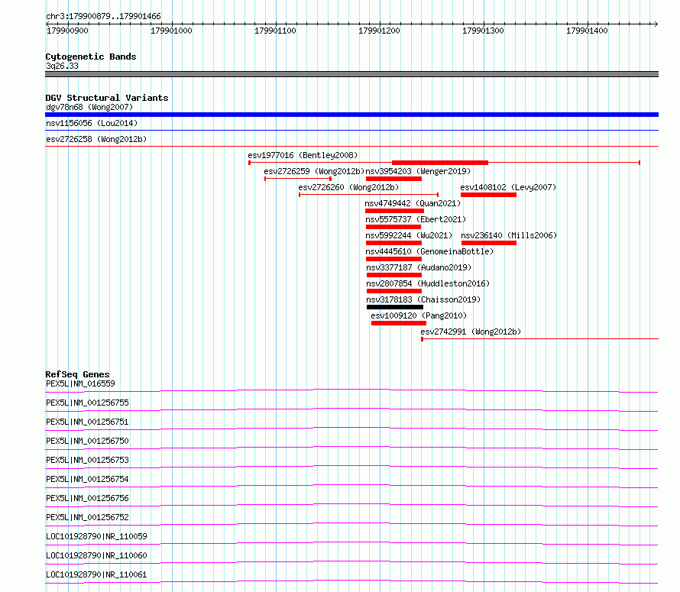
Task: Click ruler position 179901100
Action: click(275, 31)
